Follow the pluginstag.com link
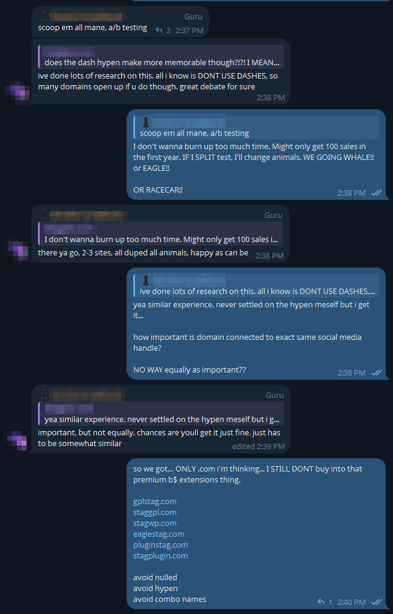 [160, 545]
